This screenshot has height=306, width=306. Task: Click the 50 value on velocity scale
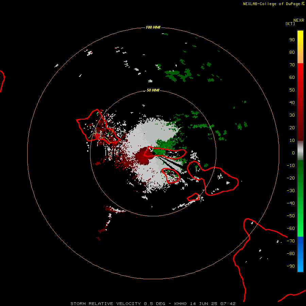pyautogui.click(x=292, y=90)
